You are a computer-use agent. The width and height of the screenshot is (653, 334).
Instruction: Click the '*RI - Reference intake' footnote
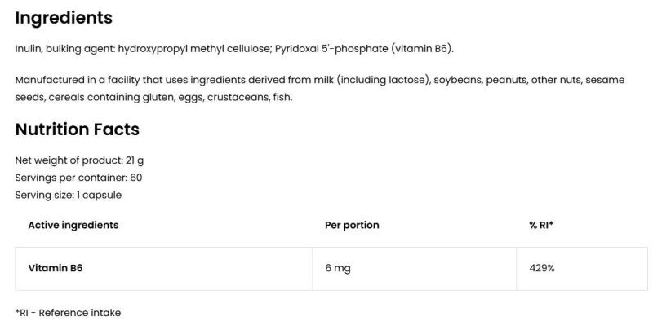[x=68, y=312]
